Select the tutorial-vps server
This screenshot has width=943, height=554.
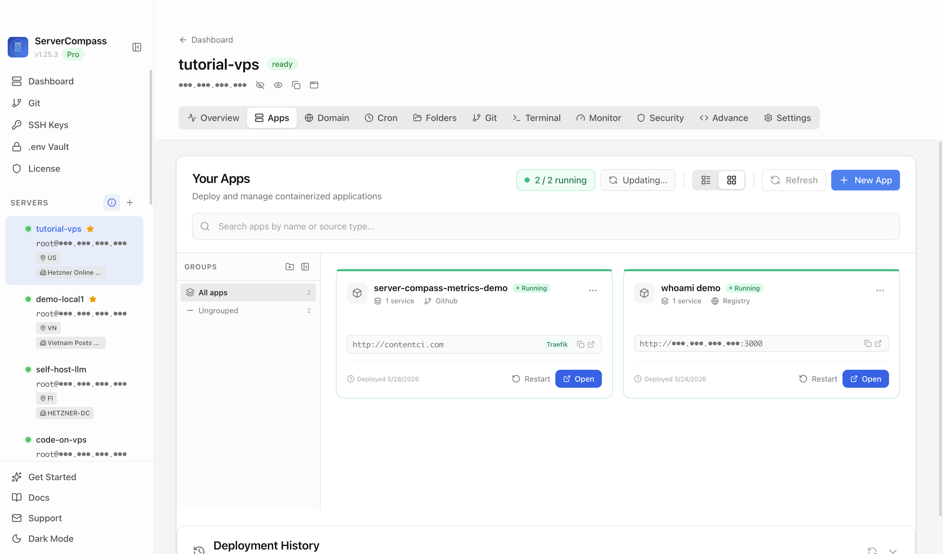pyautogui.click(x=74, y=250)
